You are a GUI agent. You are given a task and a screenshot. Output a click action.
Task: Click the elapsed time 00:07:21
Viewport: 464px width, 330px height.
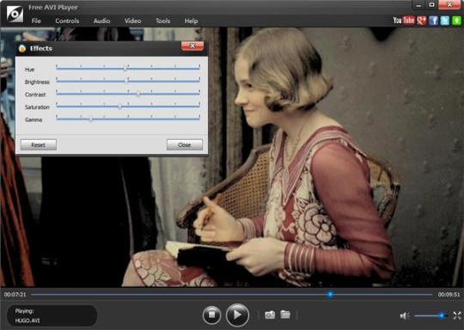coord(15,295)
